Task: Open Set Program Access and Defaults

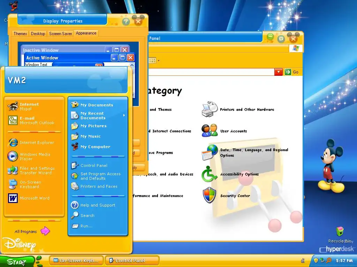Action: pos(98,176)
